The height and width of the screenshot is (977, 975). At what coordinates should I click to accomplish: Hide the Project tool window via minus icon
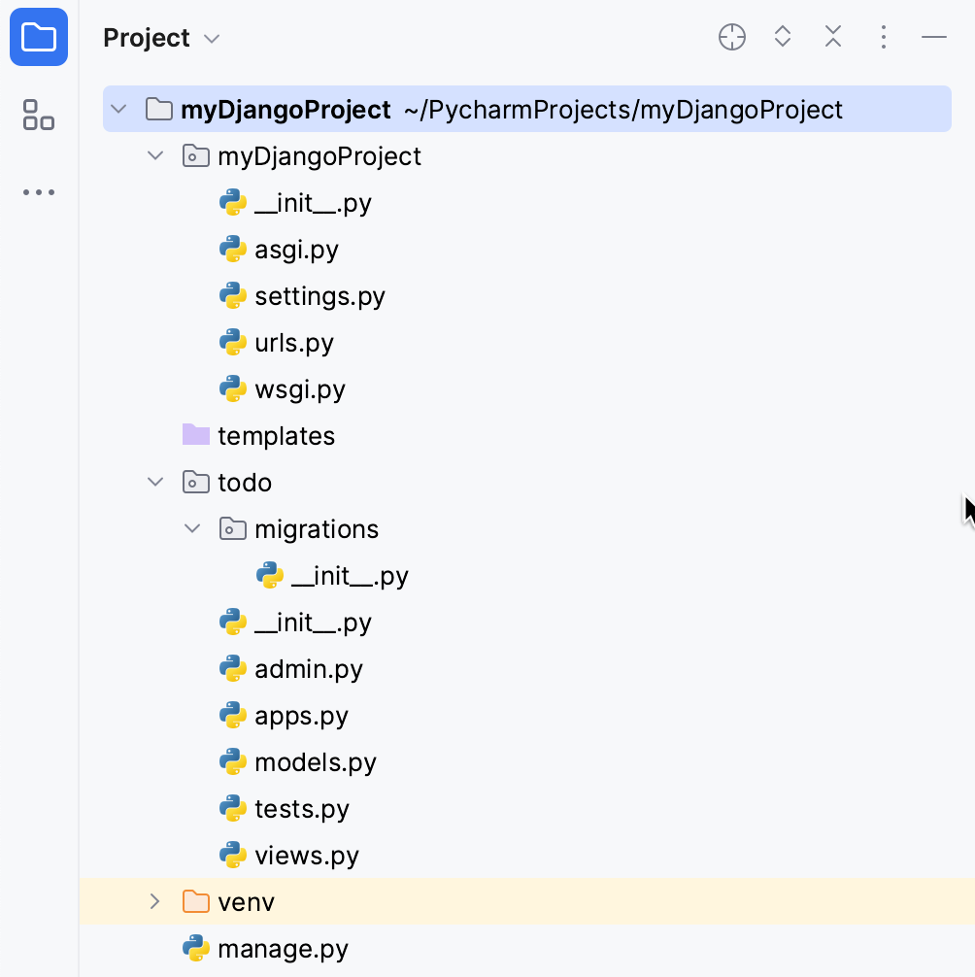point(933,37)
